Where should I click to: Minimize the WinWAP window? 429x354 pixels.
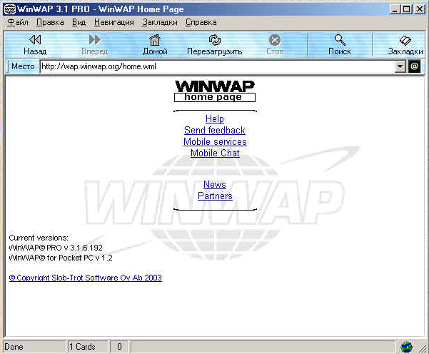[x=394, y=9]
